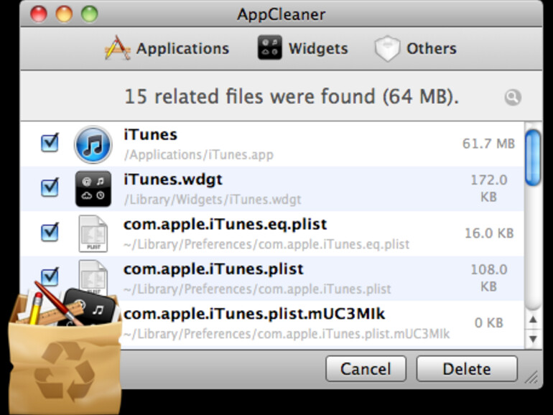The width and height of the screenshot is (553, 415).
Task: Click the com.apple.iTunes.eq.plist file icon
Action: pyautogui.click(x=93, y=233)
